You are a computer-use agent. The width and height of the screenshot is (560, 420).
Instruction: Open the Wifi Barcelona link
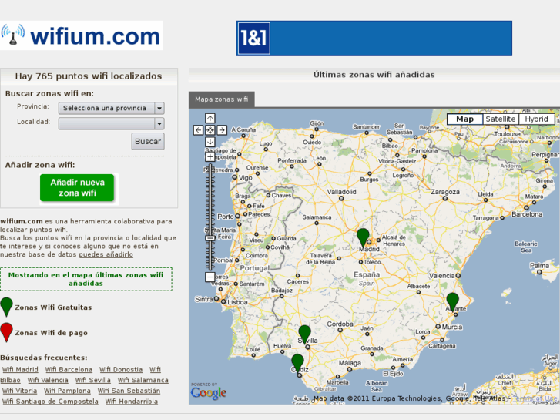69,370
